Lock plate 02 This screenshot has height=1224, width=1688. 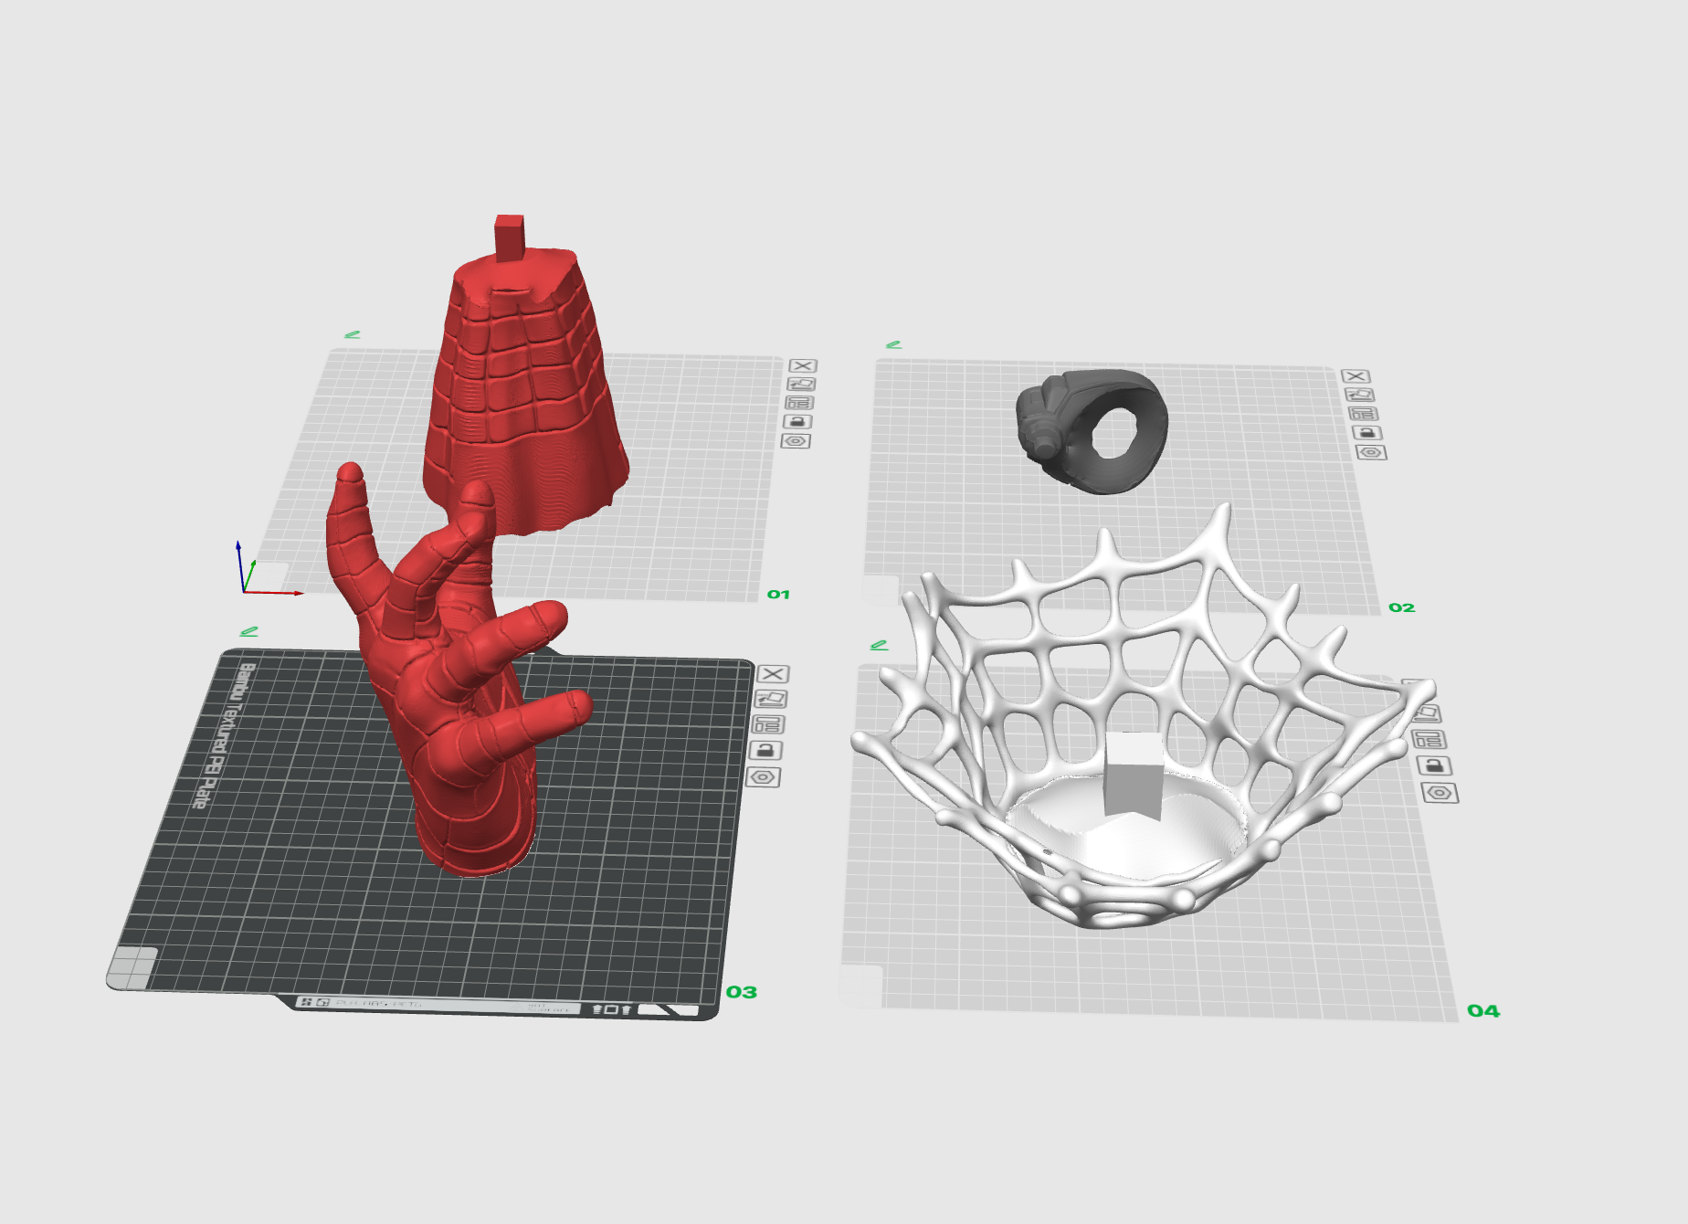click(1367, 433)
